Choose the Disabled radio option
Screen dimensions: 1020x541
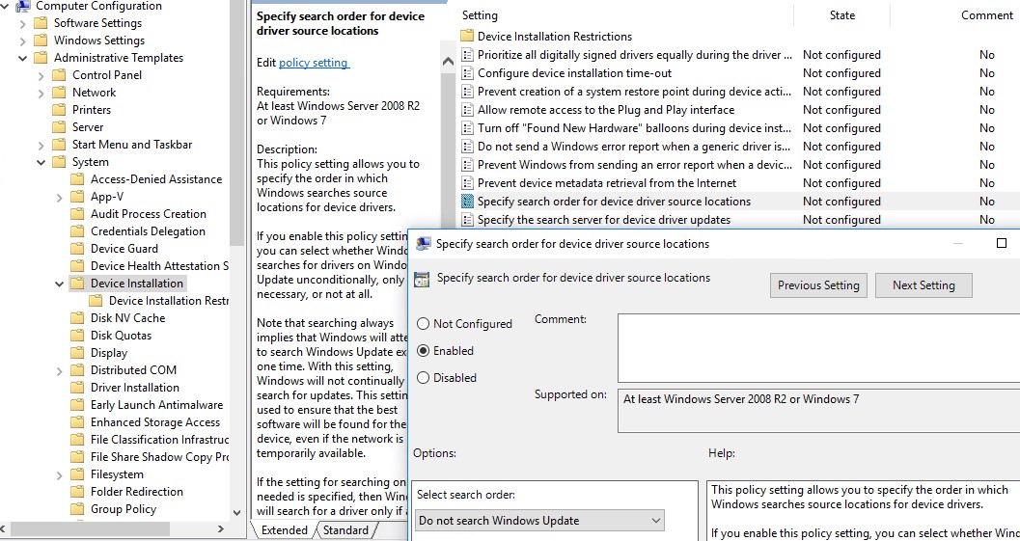click(x=423, y=378)
